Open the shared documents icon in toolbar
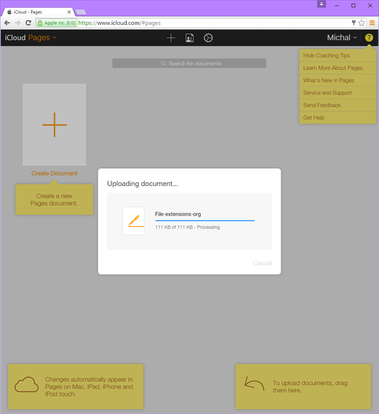Screen dimensions: 379x414 pyautogui.click(x=189, y=38)
